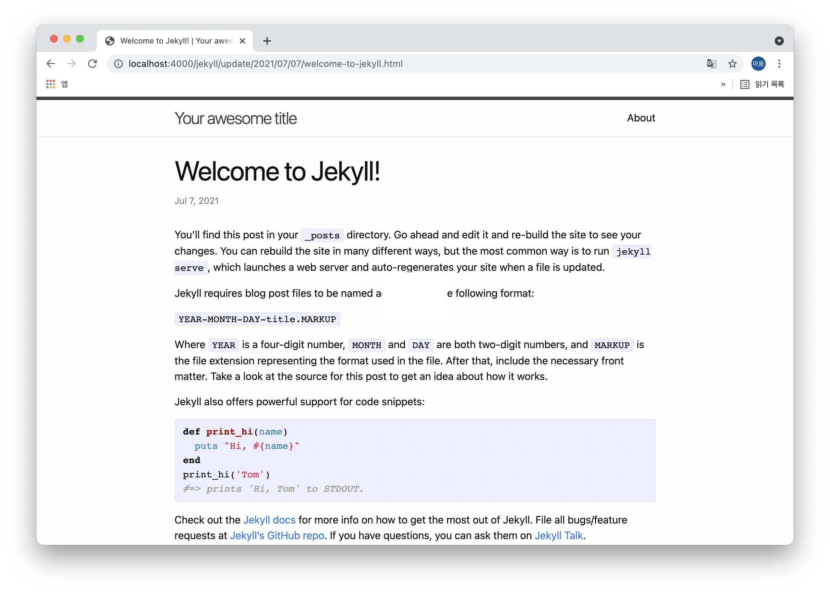
Task: Open the Jekyll docs link
Action: coord(269,520)
